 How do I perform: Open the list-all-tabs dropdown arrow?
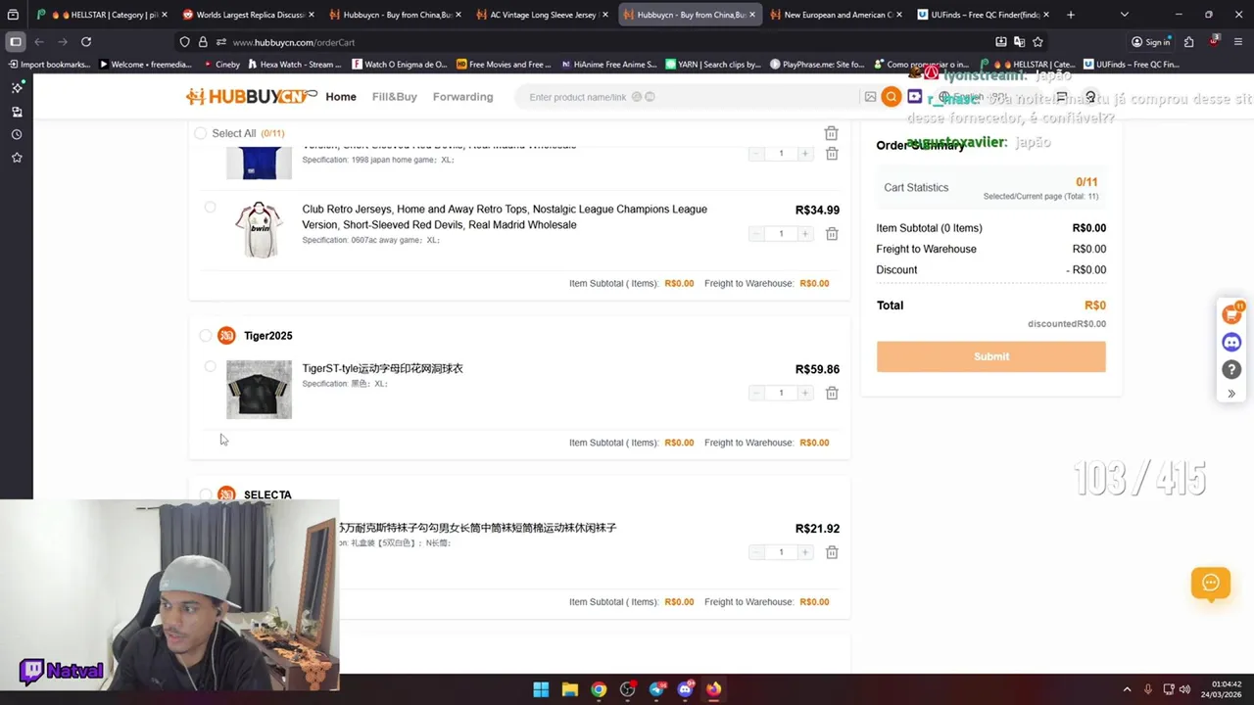tap(1124, 15)
